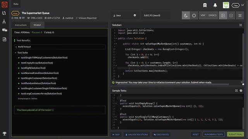The width and height of the screenshot is (248, 139).
Task: Enable VIM key bindings
Action: tap(203, 15)
